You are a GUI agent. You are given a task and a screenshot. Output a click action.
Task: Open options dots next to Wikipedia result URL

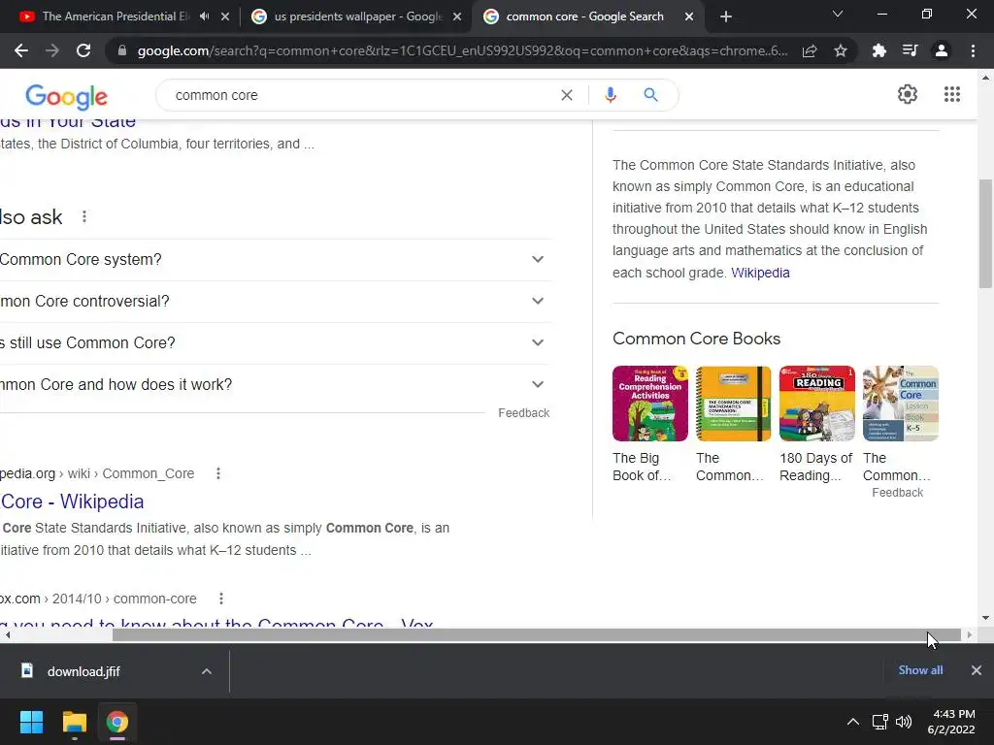pos(218,473)
